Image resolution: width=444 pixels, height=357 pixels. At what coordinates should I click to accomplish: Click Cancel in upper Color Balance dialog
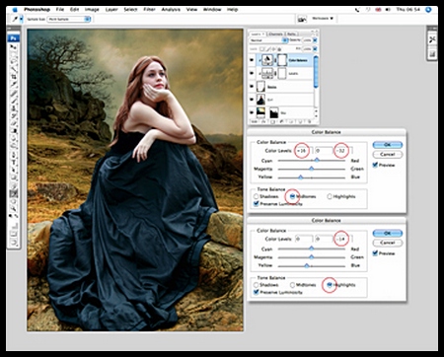(x=388, y=154)
